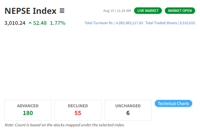Click the 52.48 point change

(40, 23)
